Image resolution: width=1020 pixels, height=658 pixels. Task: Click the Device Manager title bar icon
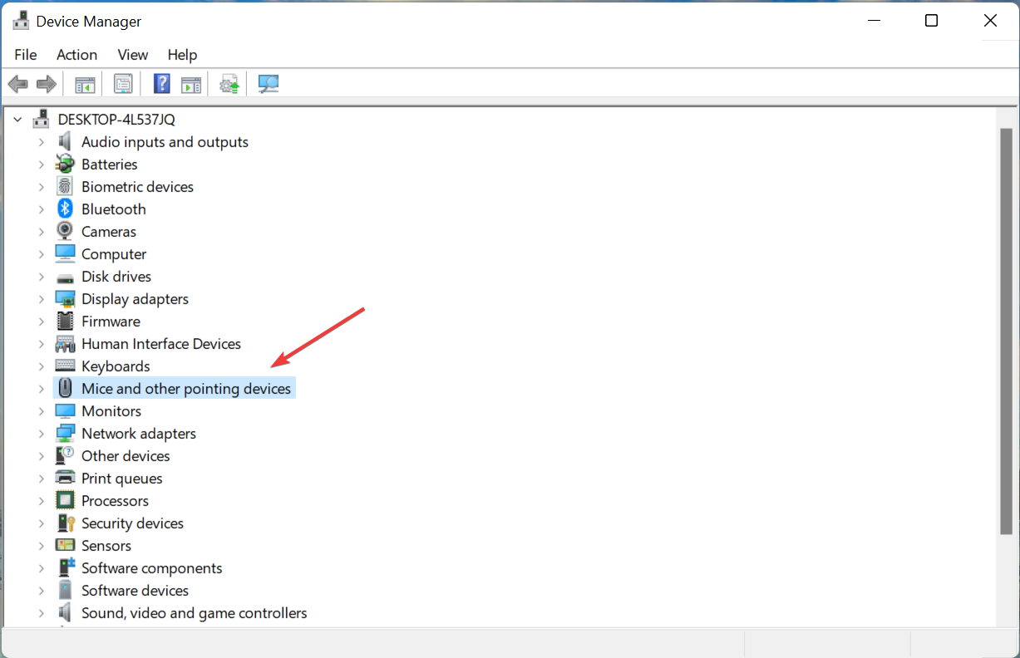click(x=20, y=20)
